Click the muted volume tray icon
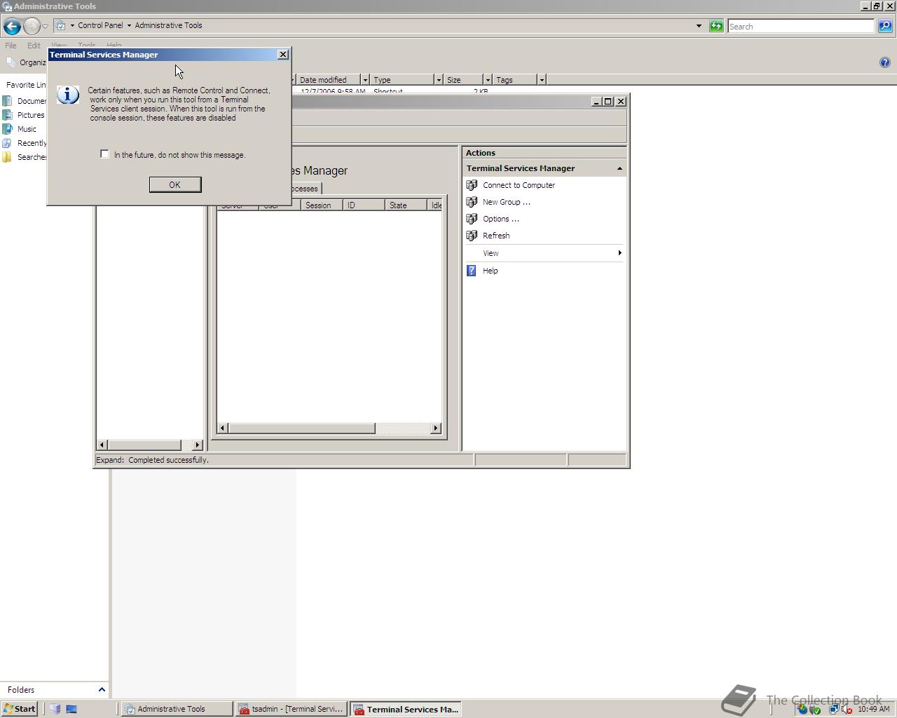The height and width of the screenshot is (718, 897). click(847, 709)
